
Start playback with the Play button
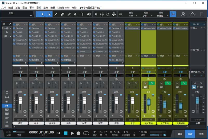72,133
